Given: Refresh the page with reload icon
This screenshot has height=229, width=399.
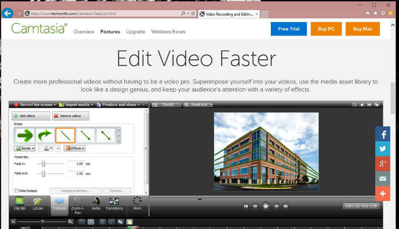Looking at the screenshot, I should [193, 14].
